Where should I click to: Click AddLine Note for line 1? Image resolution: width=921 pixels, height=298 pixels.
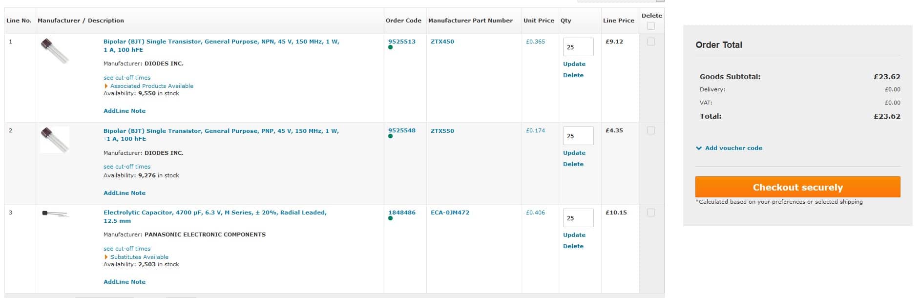click(x=125, y=111)
